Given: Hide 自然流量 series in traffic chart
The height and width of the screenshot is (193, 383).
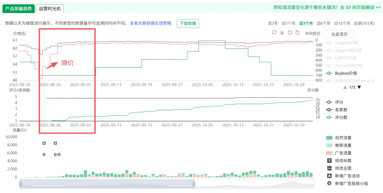Looking at the screenshot, I should 339,138.
